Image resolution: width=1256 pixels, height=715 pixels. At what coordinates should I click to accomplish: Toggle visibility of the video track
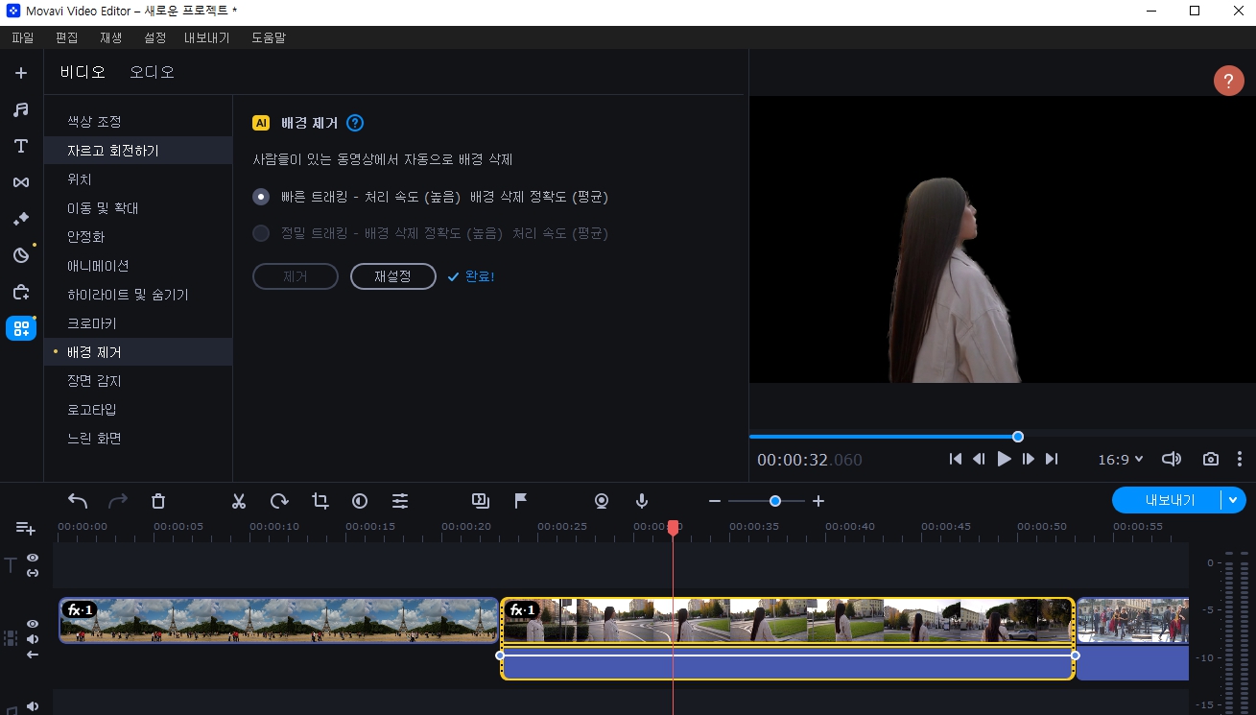(33, 624)
